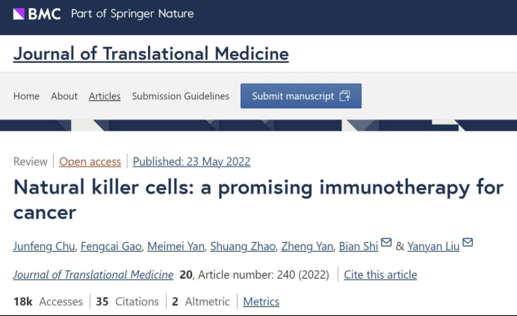Open the article Metrics link
The height and width of the screenshot is (316, 517).
tap(261, 301)
